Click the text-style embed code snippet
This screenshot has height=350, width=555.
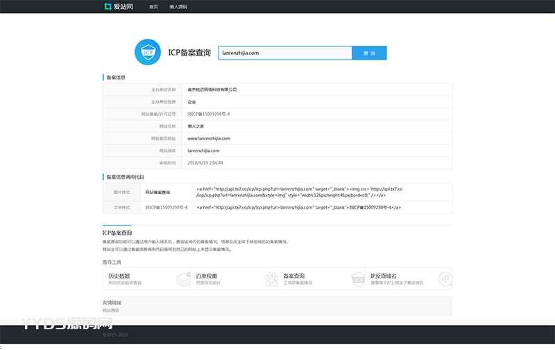point(299,207)
